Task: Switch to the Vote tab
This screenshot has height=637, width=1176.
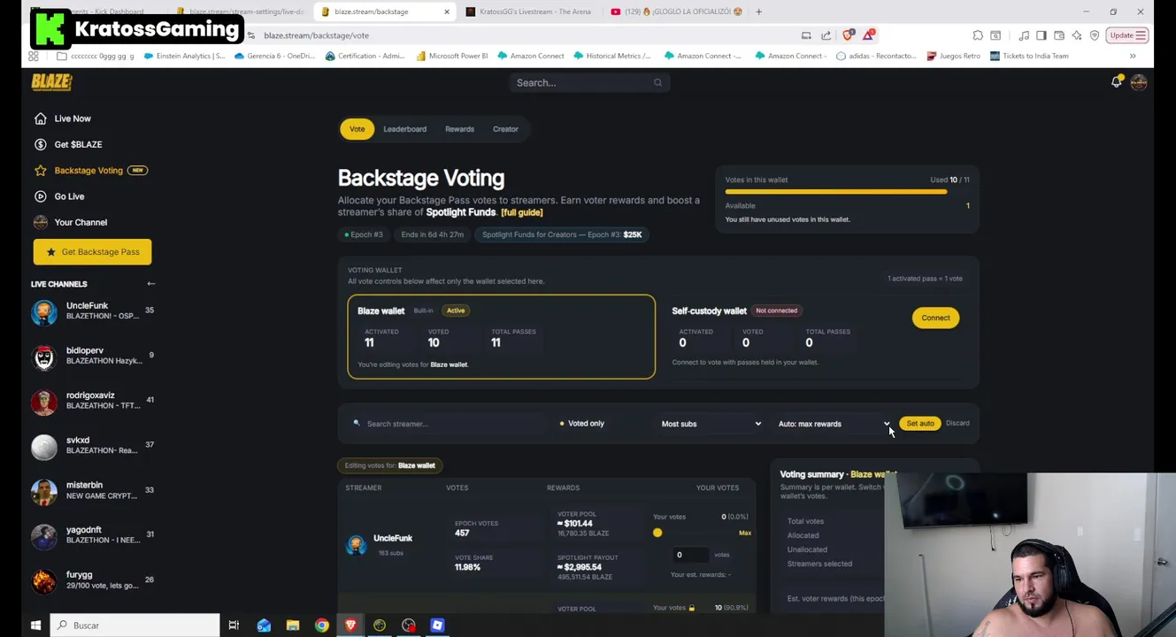Action: 357,129
